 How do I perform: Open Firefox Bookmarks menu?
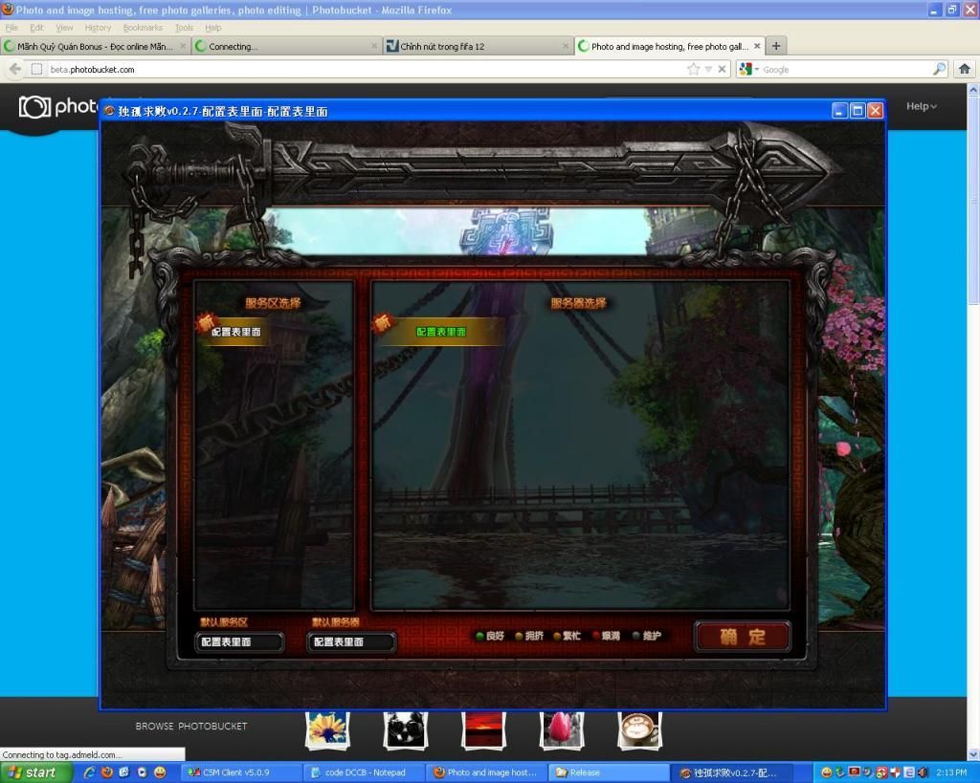pyautogui.click(x=143, y=28)
